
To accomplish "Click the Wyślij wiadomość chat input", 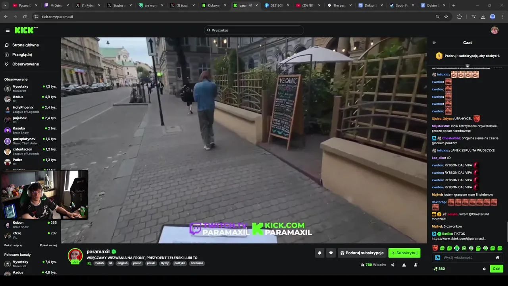I will (467, 257).
